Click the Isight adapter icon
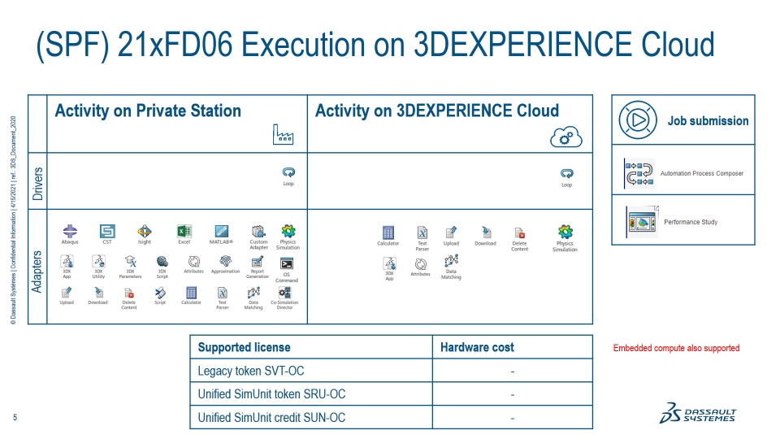The width and height of the screenshot is (780, 439). (145, 231)
